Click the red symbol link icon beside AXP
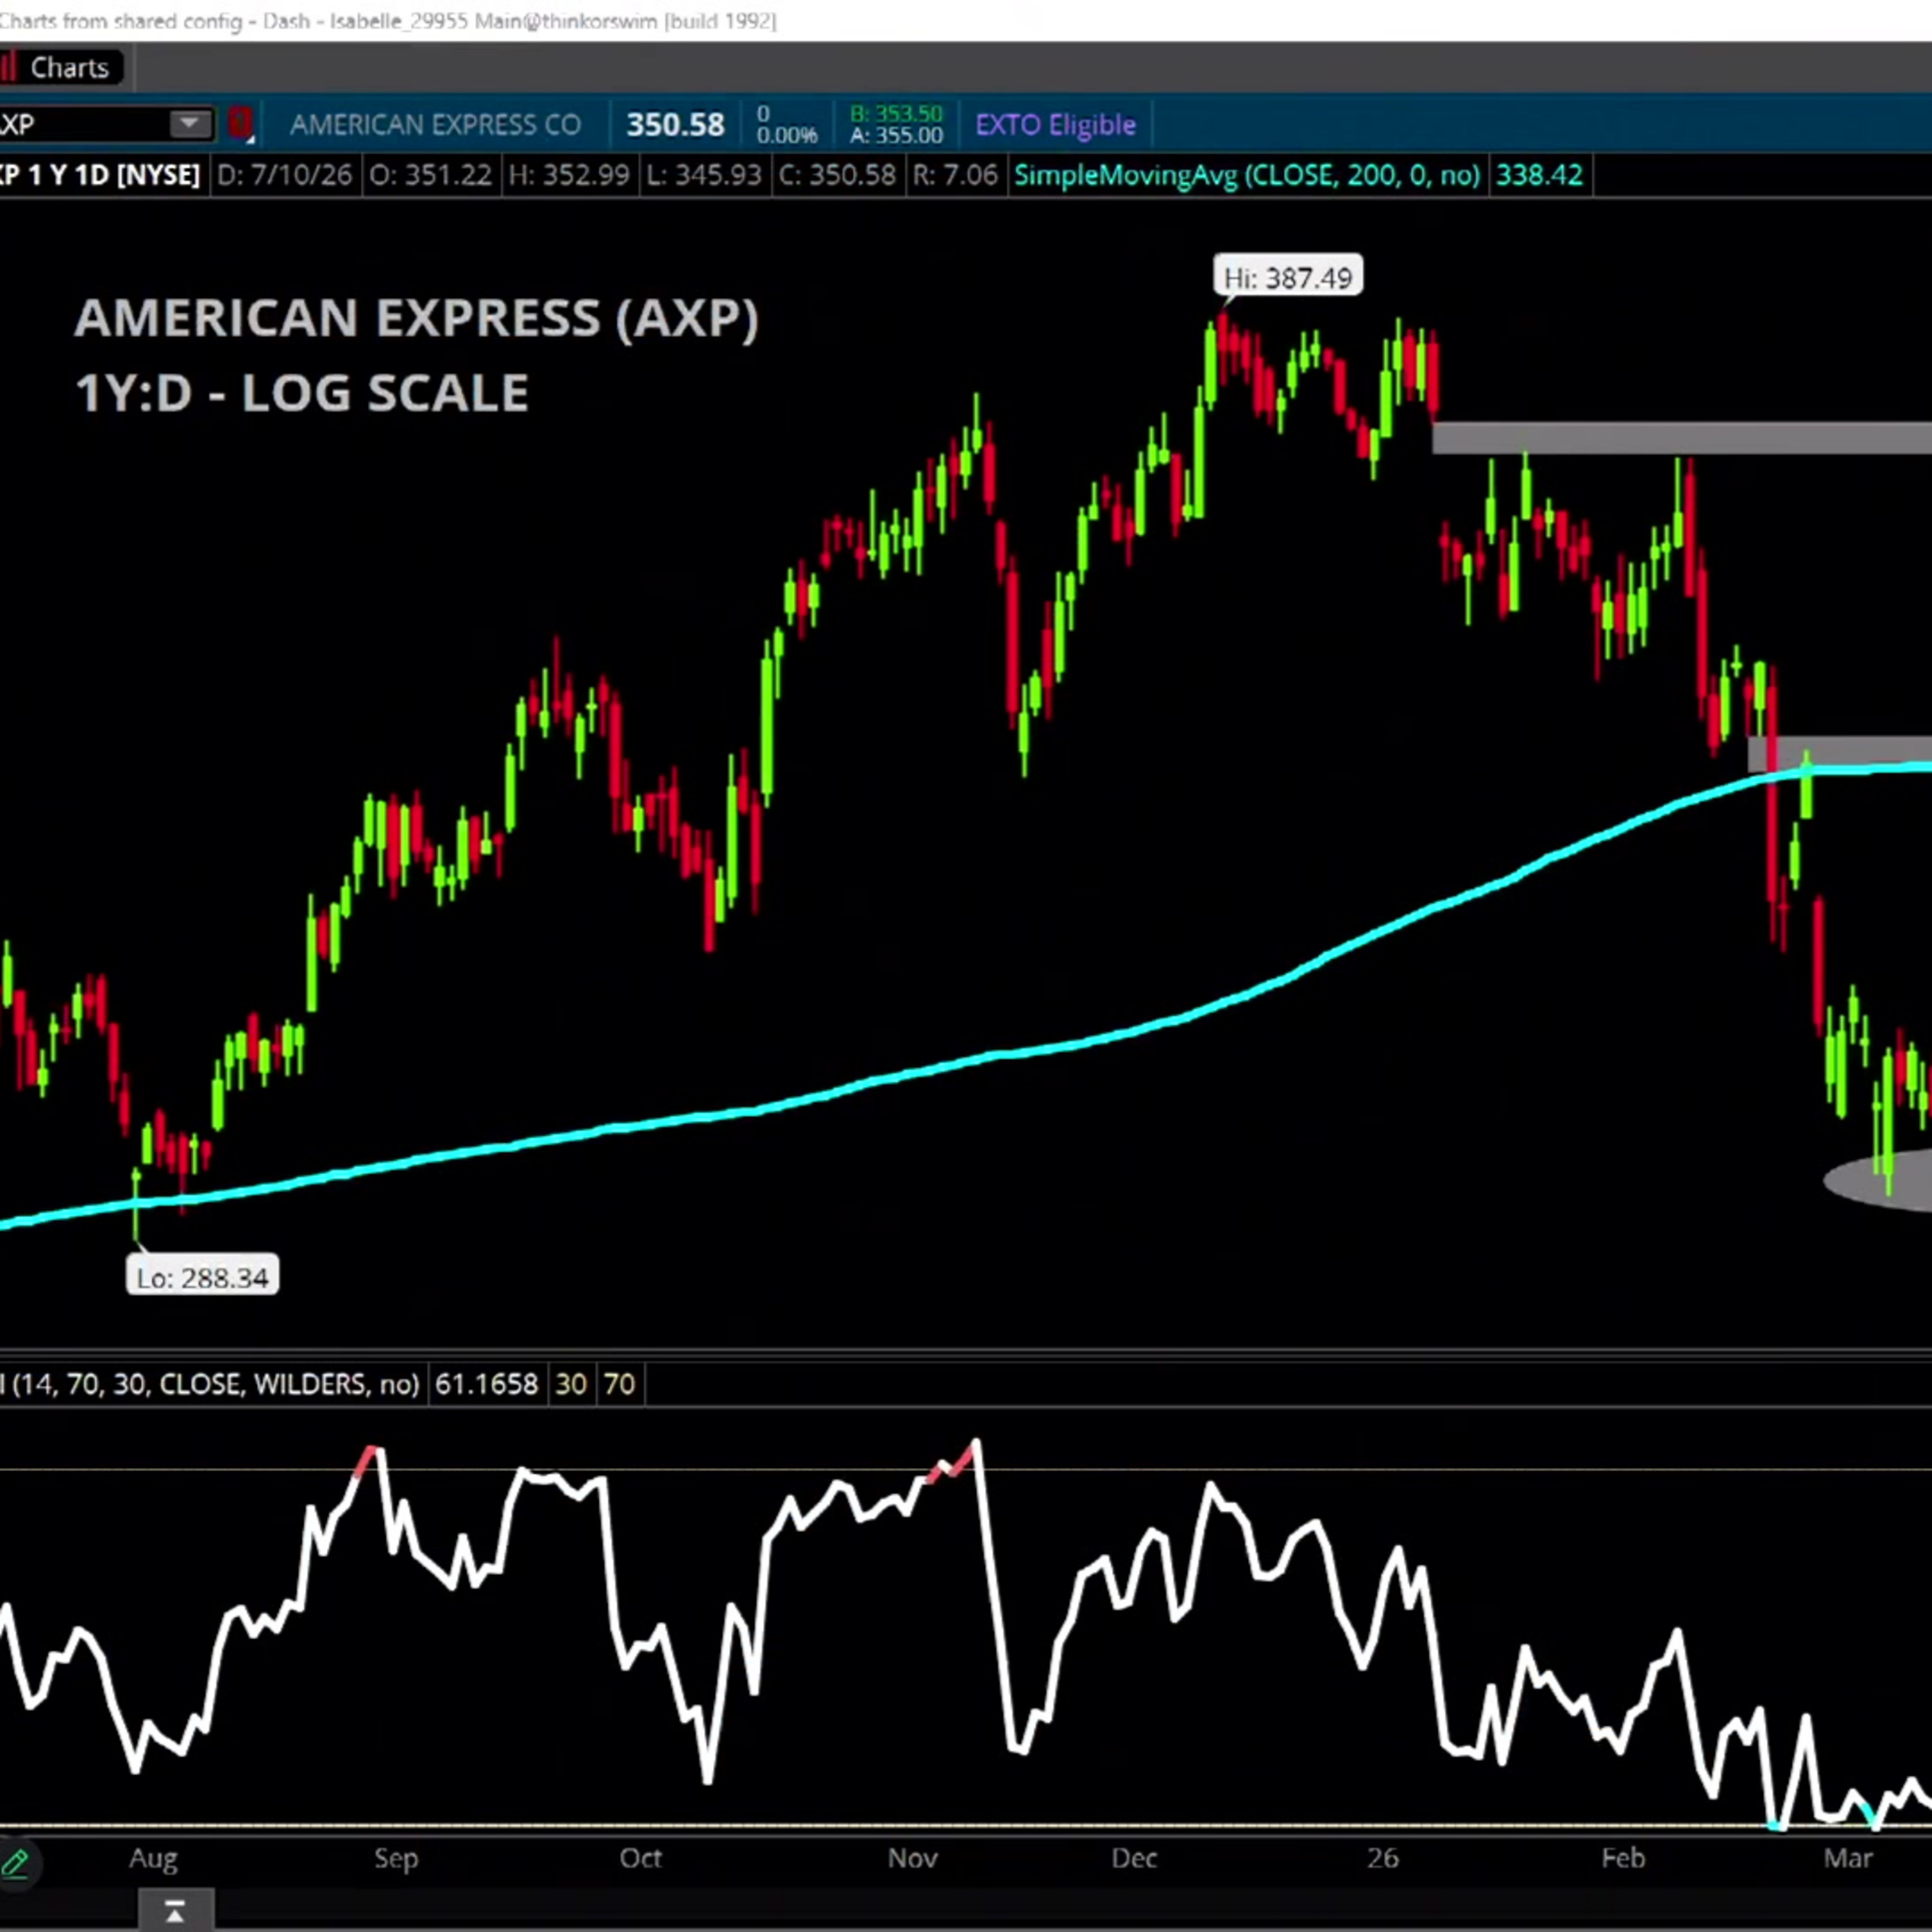 [240, 124]
